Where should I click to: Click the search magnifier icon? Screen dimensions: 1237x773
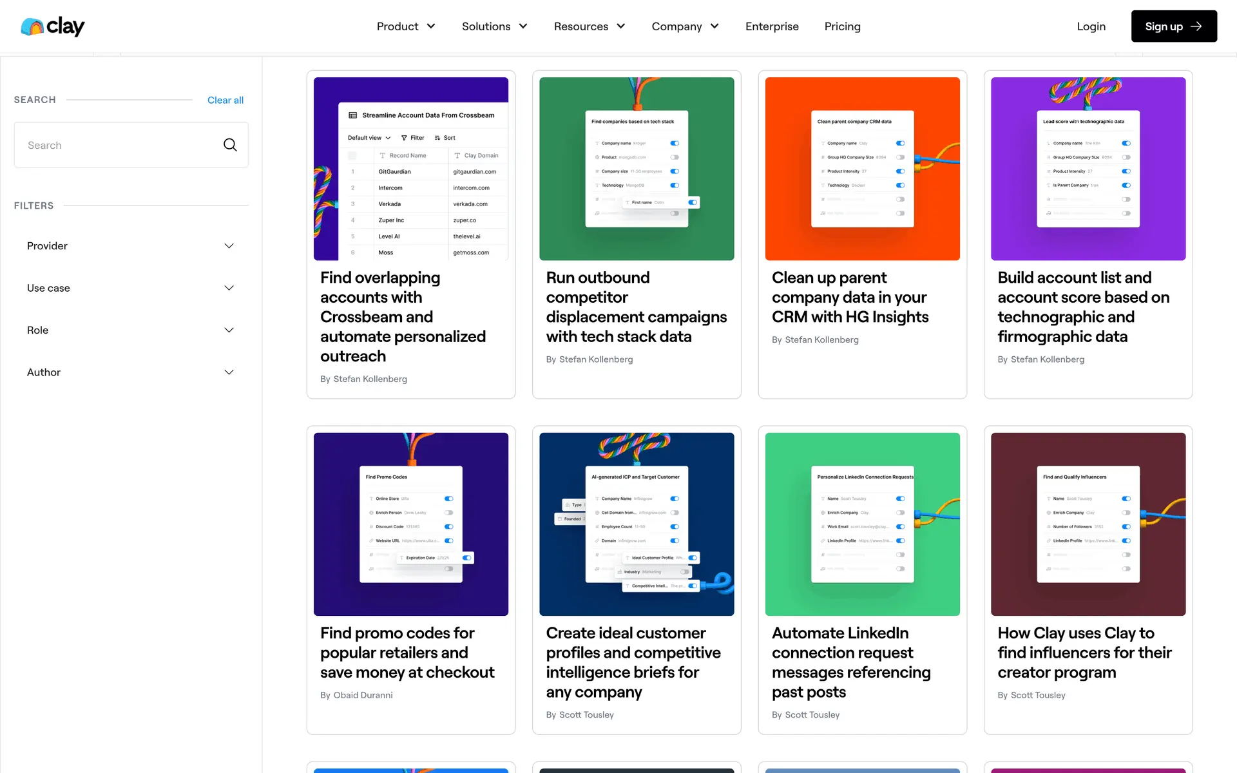pyautogui.click(x=230, y=145)
